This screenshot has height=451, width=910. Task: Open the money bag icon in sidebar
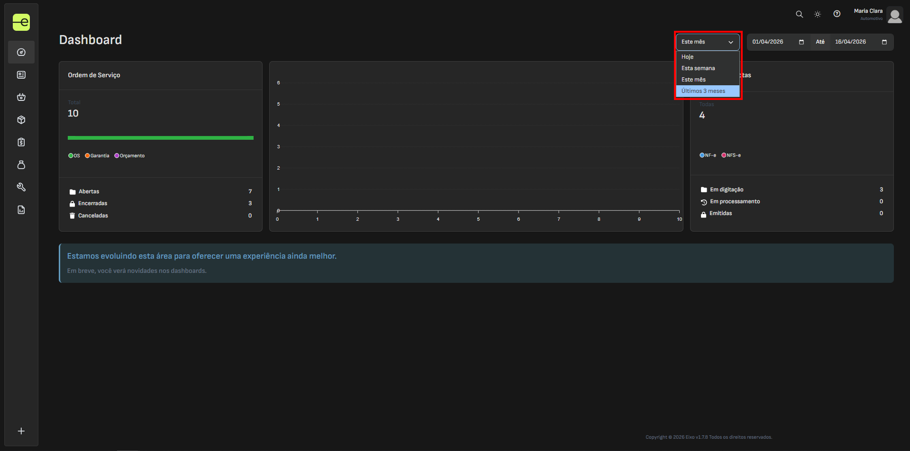[x=21, y=165]
